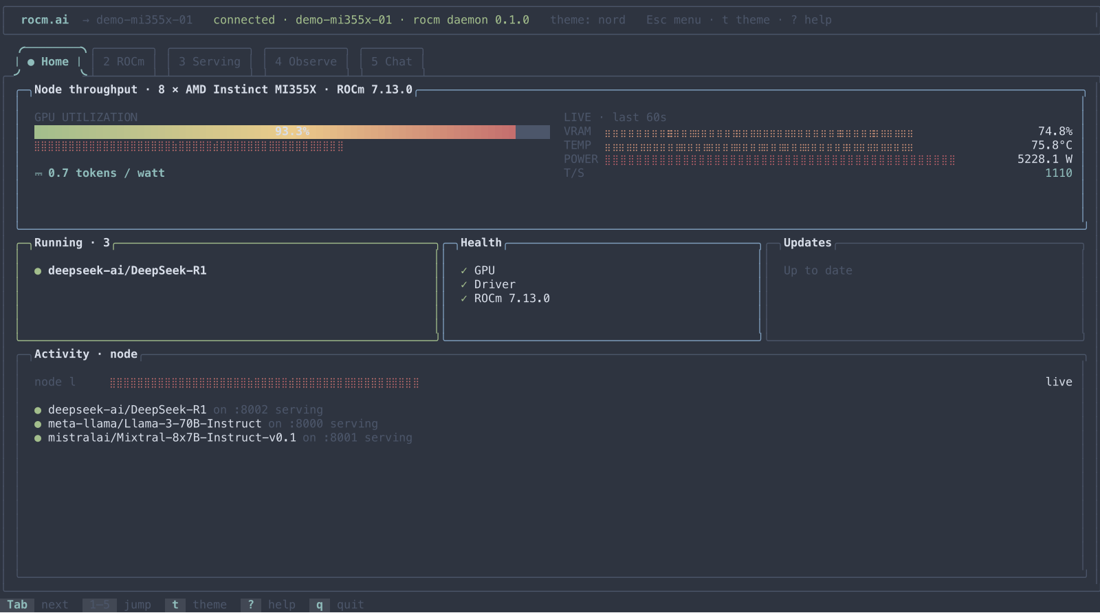Click the node activity sparkline
The height and width of the screenshot is (613, 1100).
click(x=265, y=383)
